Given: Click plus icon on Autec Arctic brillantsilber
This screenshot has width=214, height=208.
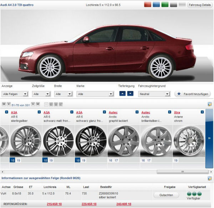Looking at the screenshot, I should (x=170, y=112).
